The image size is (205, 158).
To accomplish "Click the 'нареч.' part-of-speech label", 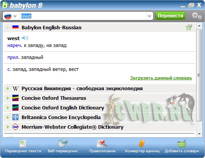I will 15,45.
